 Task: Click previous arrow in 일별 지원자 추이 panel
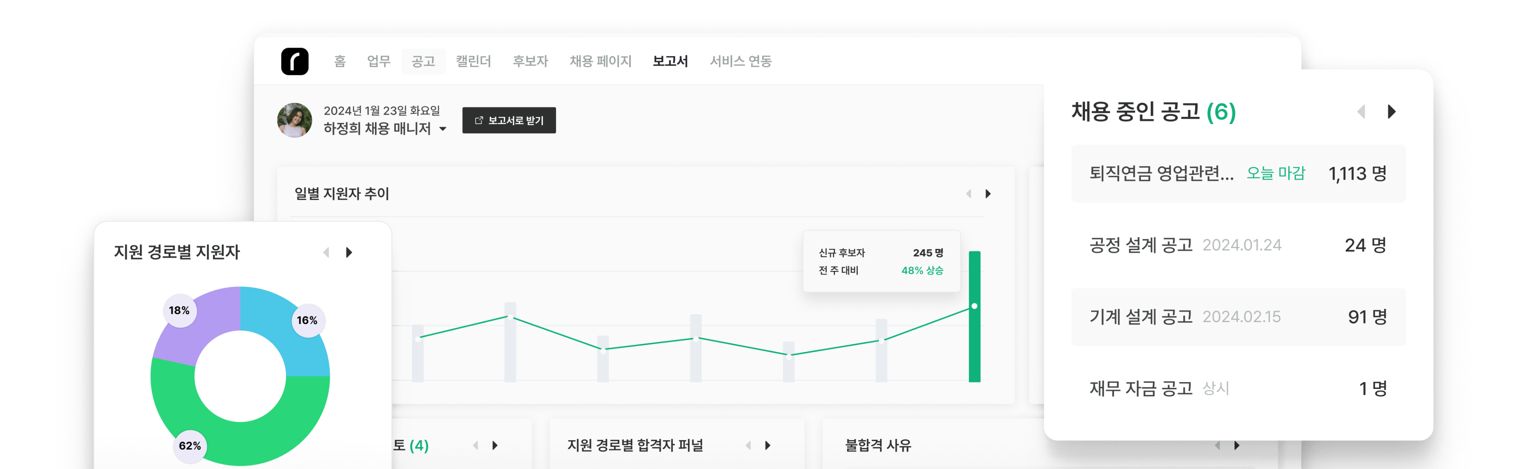click(x=968, y=194)
